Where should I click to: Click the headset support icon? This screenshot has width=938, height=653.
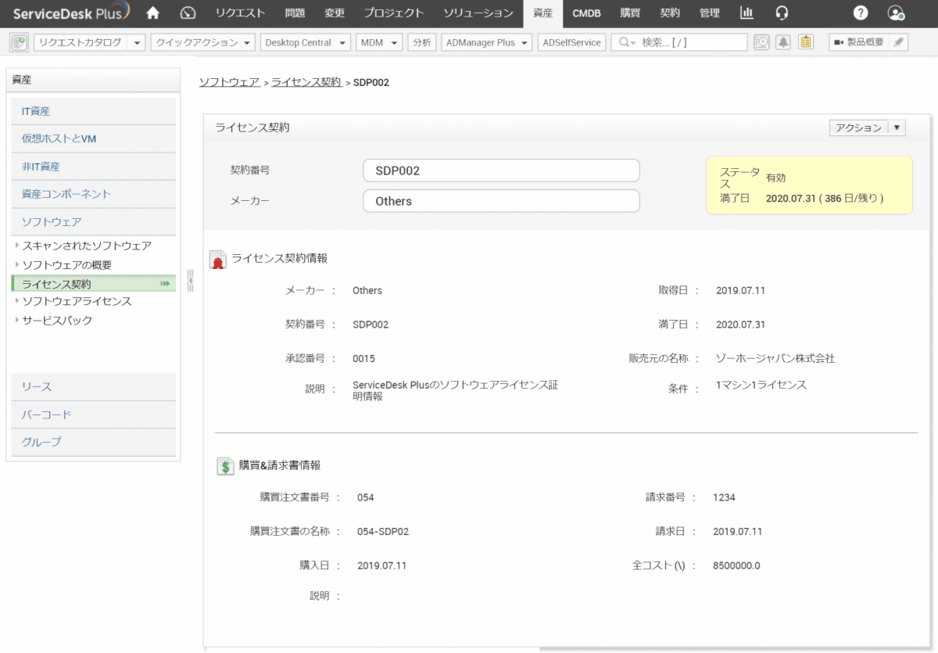pos(782,13)
